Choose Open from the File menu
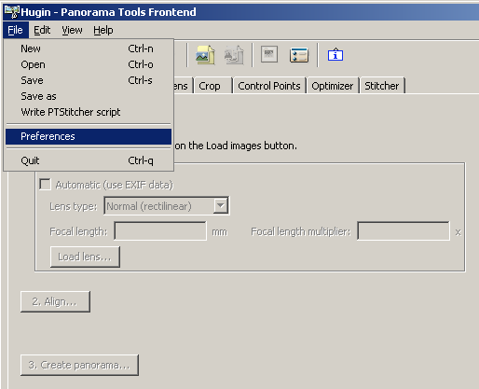The image size is (479, 389). pos(89,64)
